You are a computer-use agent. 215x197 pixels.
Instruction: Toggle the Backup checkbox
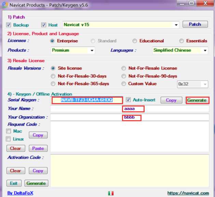pyautogui.click(x=9, y=25)
